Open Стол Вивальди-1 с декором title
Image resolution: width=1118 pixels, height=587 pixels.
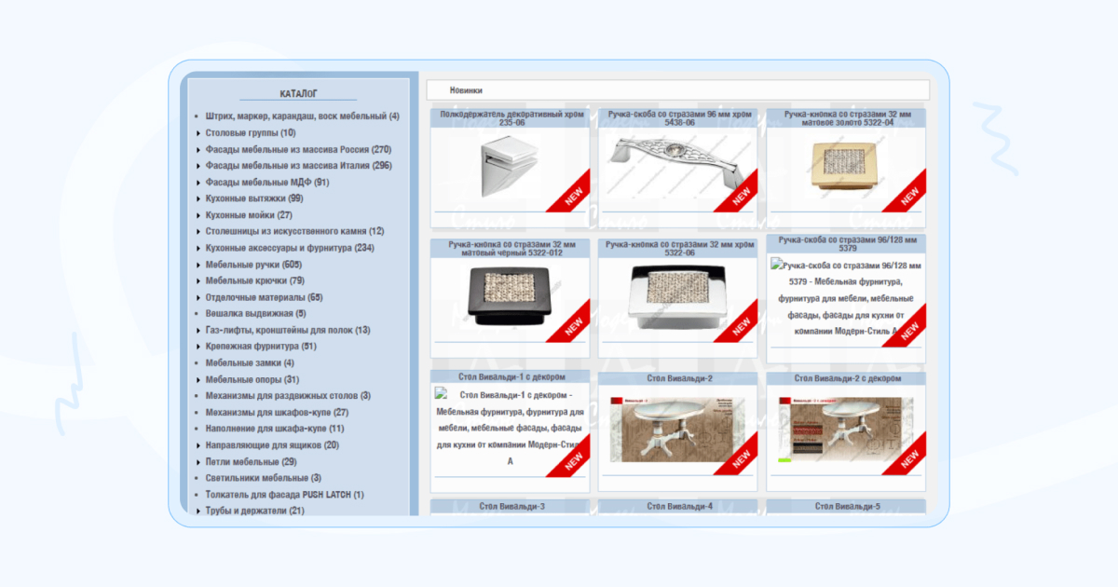pos(511,378)
